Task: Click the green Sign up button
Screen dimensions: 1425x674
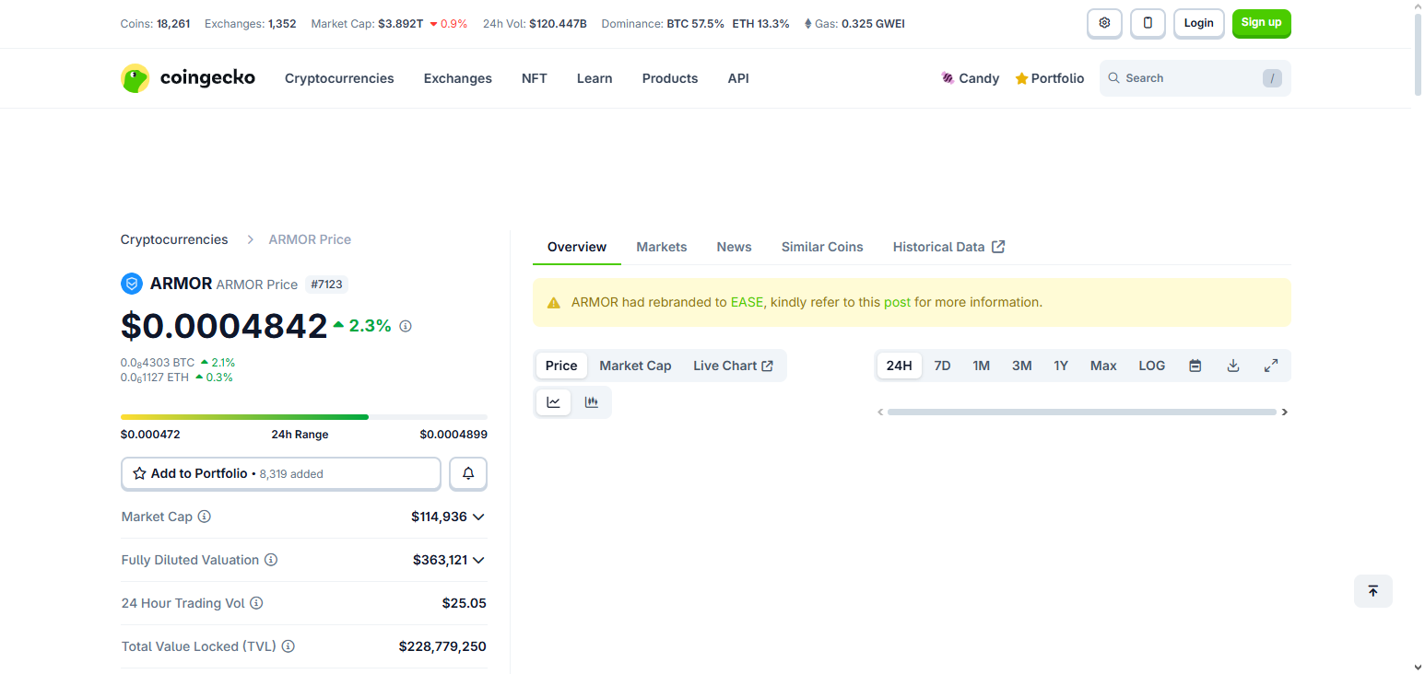Action: point(1261,23)
